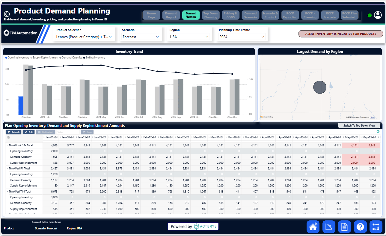The image size is (386, 236).
Task: Go back using the circled back arrow
Action: (7, 14)
